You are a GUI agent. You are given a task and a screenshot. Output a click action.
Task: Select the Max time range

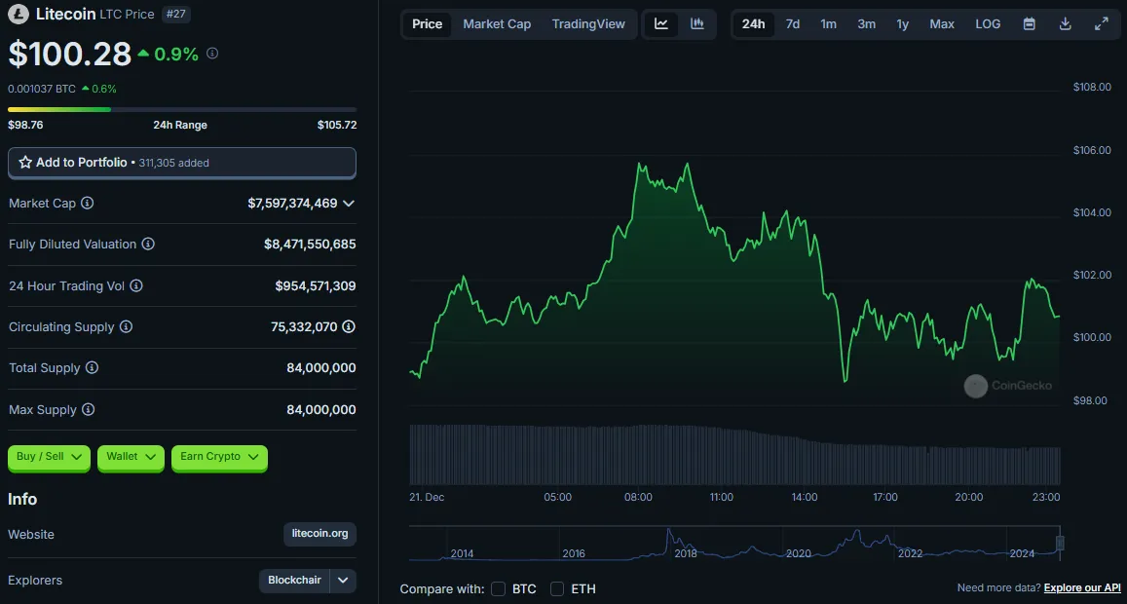(x=942, y=23)
